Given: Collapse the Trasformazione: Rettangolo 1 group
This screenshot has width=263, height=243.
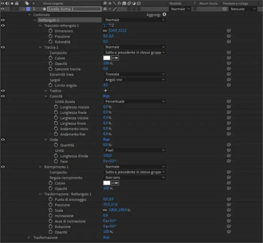Looking at the screenshot, I should point(40,194).
